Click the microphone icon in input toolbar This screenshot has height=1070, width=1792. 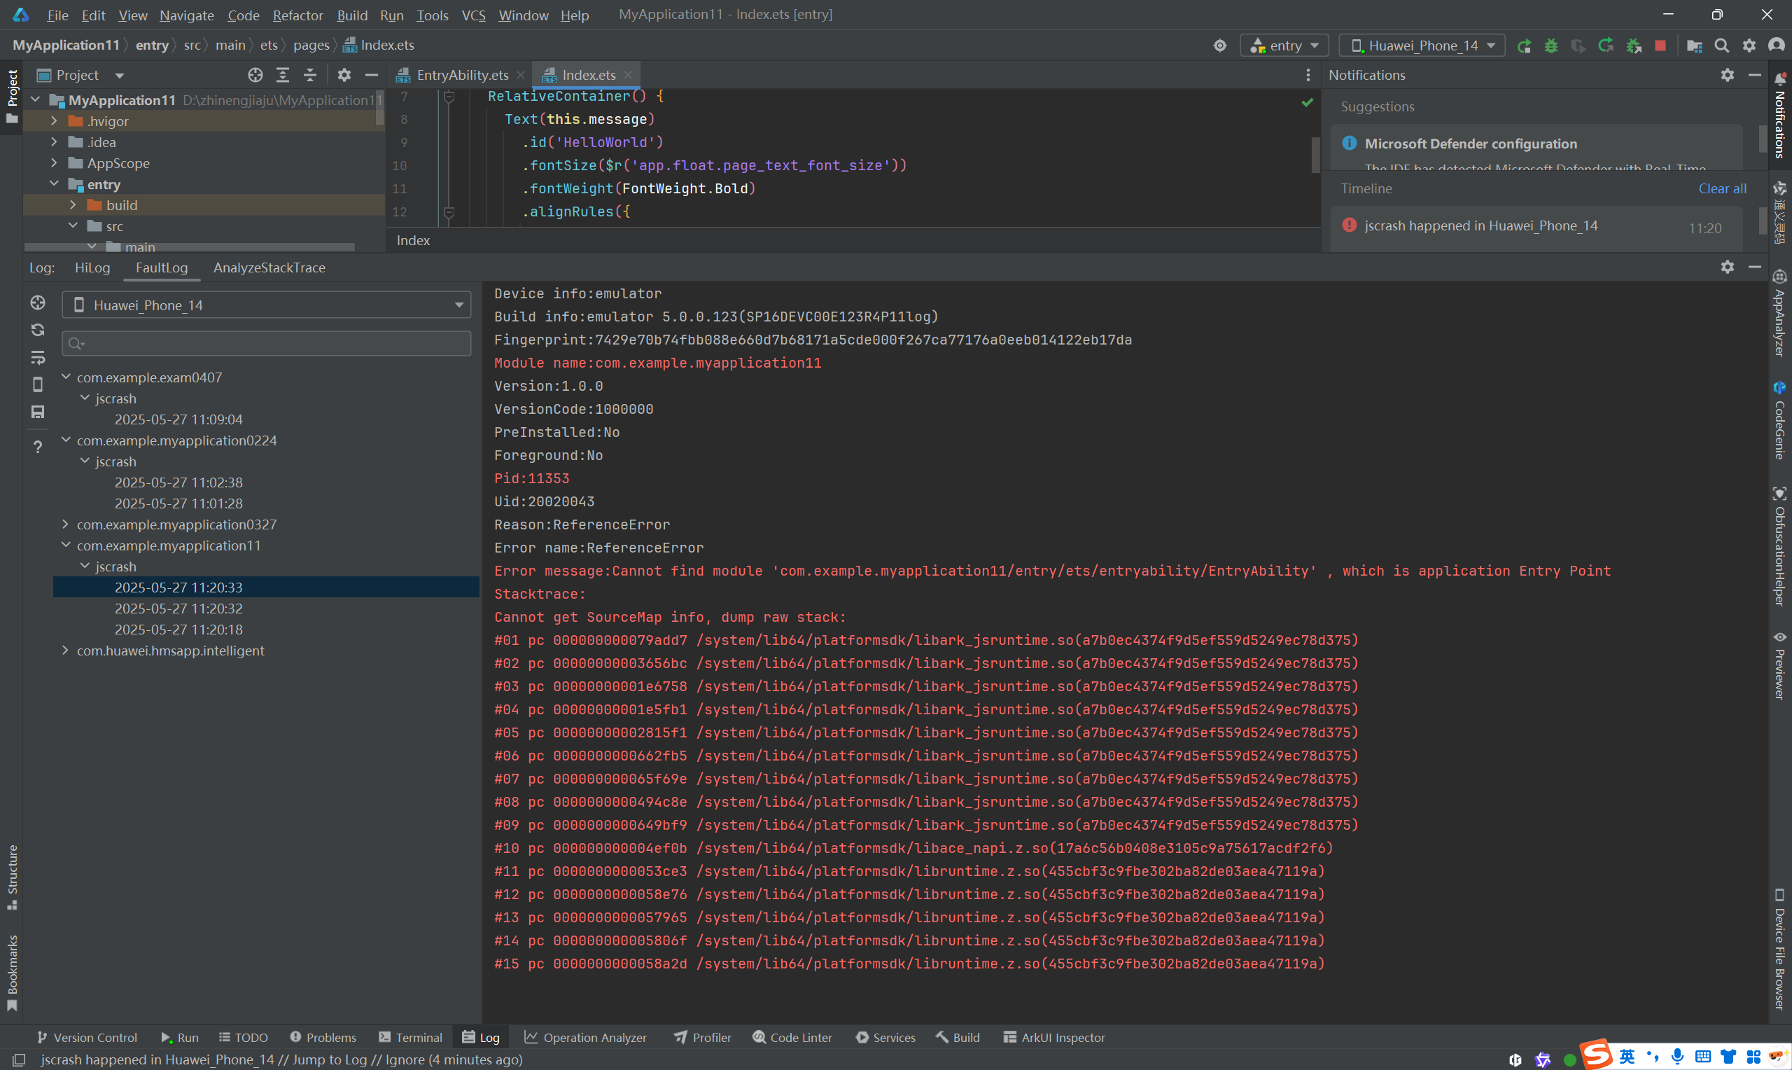pos(1677,1057)
